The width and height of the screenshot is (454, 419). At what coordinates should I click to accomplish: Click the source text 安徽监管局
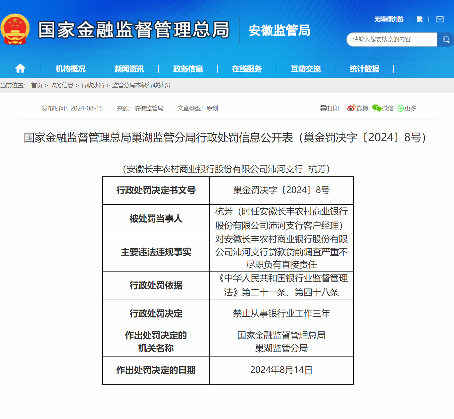click(149, 108)
